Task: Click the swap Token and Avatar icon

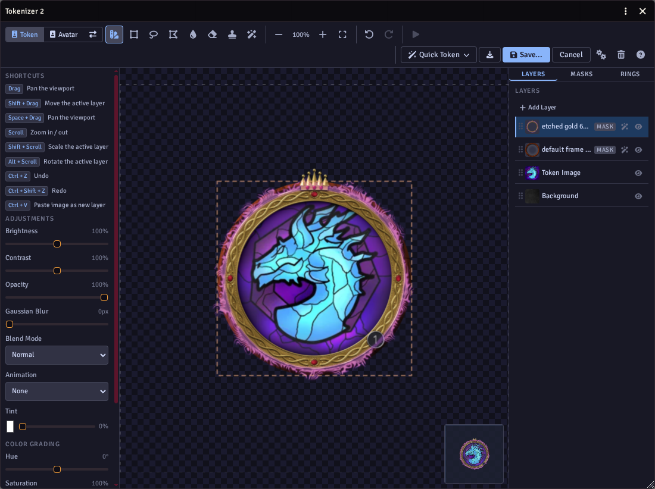Action: (x=93, y=35)
